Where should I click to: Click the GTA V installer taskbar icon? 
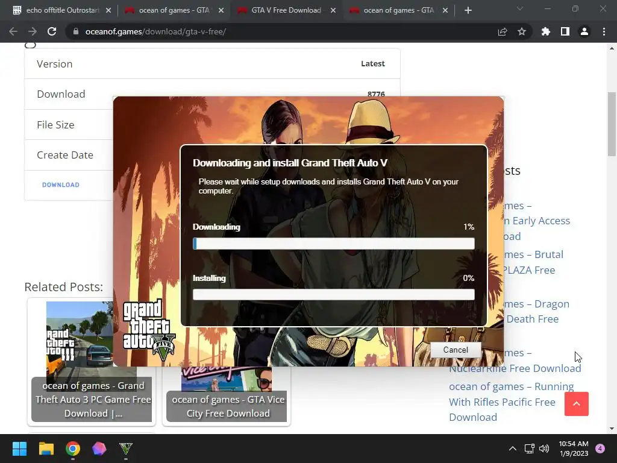(x=125, y=449)
